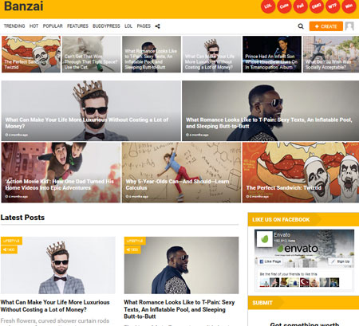Open the user avatar profile icon
This screenshot has width=359, height=326.
pyautogui.click(x=349, y=26)
